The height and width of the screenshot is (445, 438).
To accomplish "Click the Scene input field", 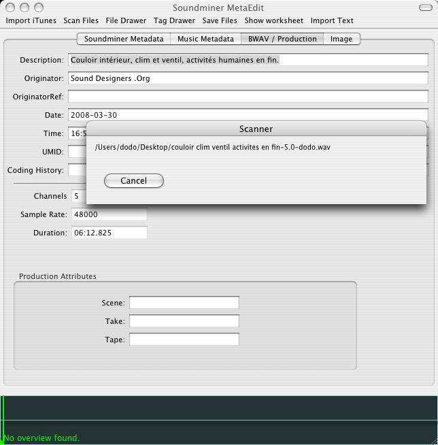I will click(184, 303).
